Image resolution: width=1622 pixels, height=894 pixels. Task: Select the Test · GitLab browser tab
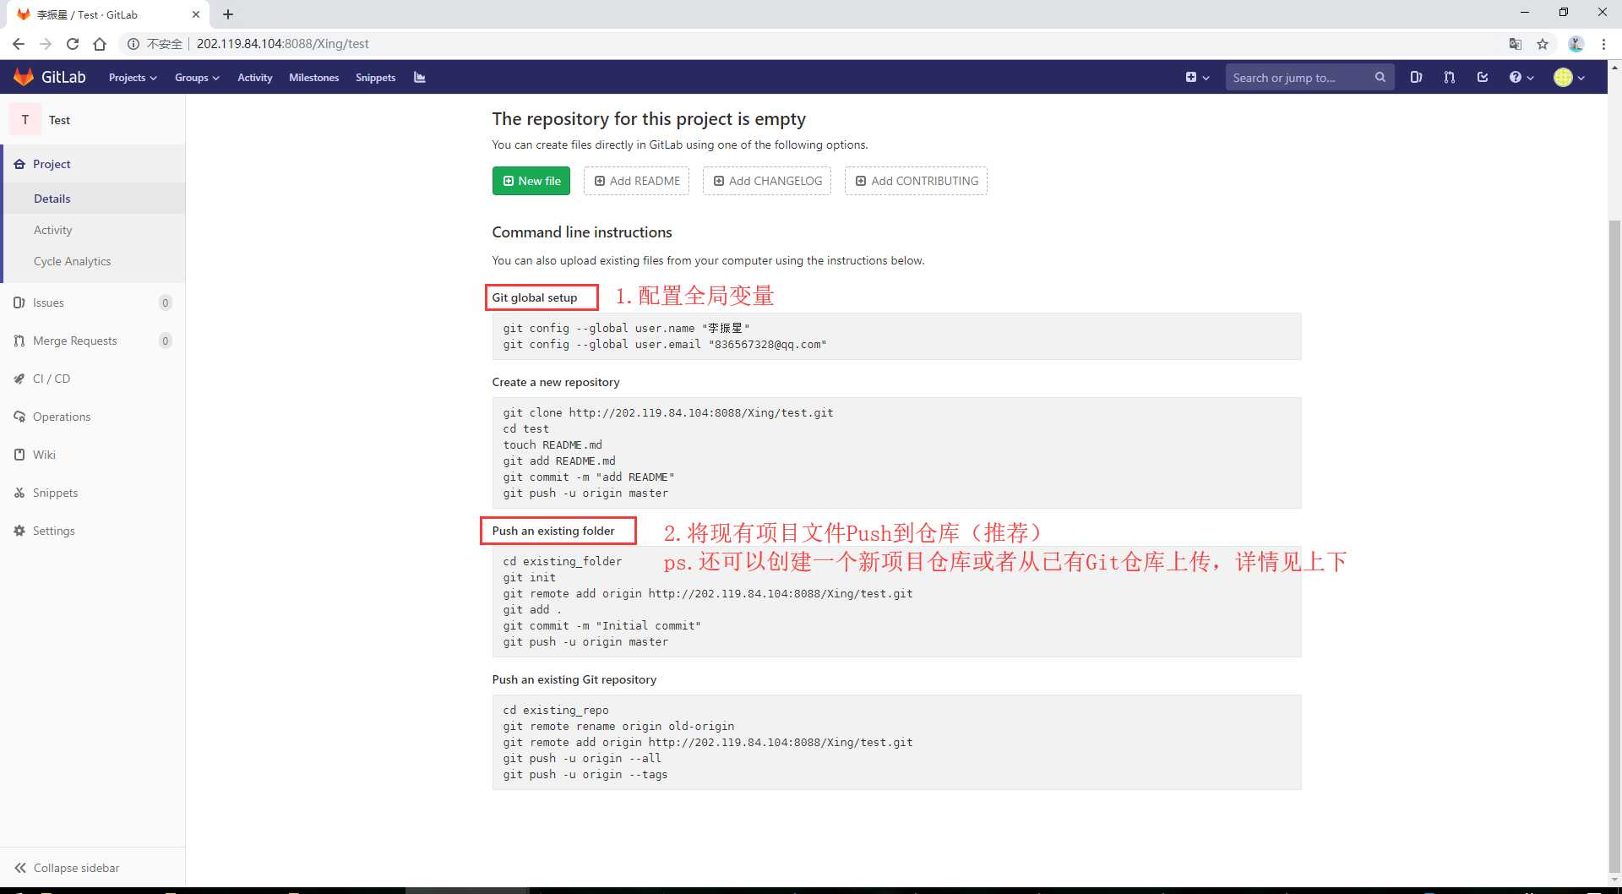[x=108, y=14]
